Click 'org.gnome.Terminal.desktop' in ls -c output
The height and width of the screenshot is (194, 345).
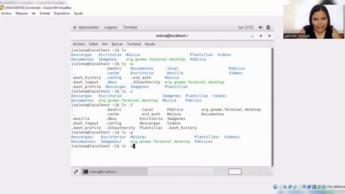(128, 101)
